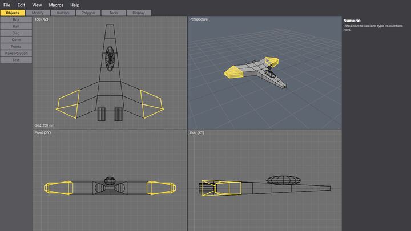This screenshot has width=411, height=231.
Task: Click the Grid: 200 mm readout
Action: 45,125
